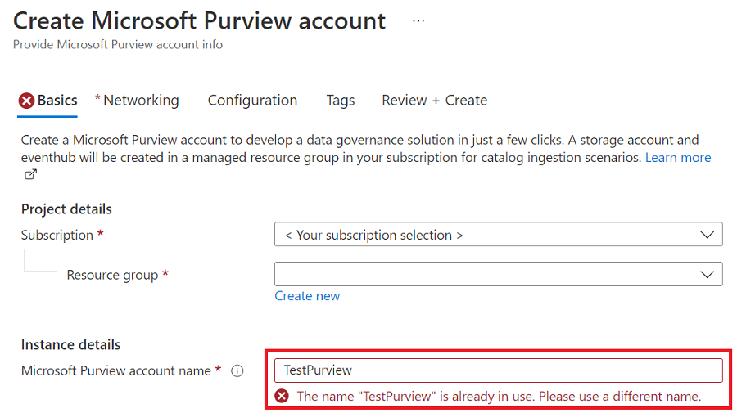Click the red error icon on Basics tab
This screenshot has height=413, width=737.
[27, 101]
